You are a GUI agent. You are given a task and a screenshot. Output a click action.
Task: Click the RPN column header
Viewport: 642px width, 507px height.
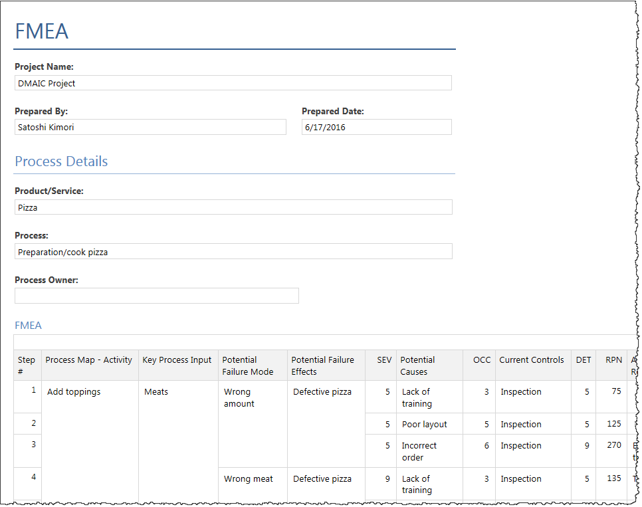pyautogui.click(x=613, y=360)
